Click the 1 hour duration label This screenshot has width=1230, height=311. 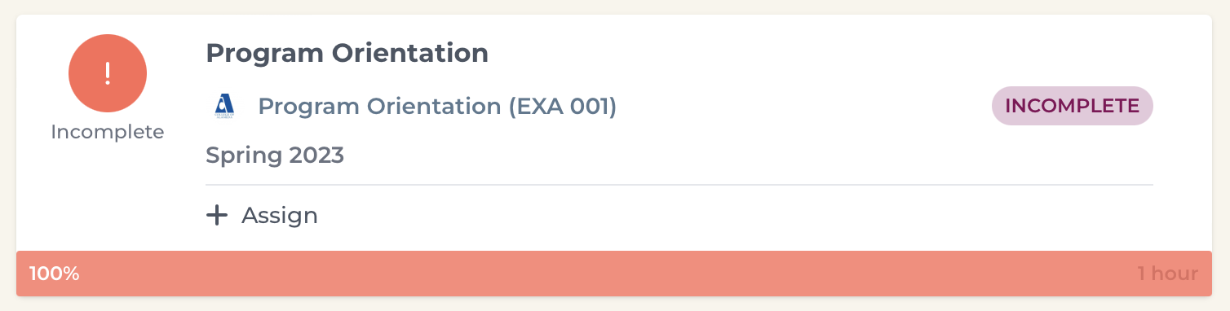coord(1167,274)
